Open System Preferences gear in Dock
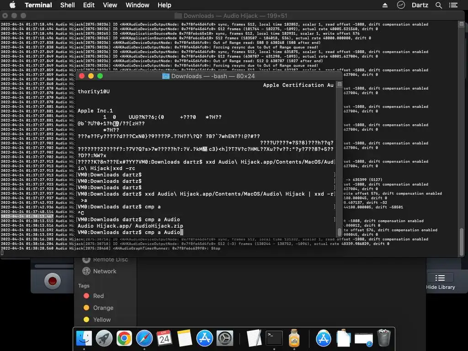468x351 pixels. (x=224, y=339)
